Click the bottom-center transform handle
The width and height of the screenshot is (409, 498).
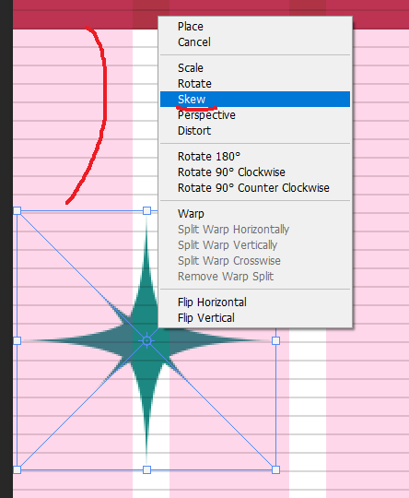(x=146, y=469)
